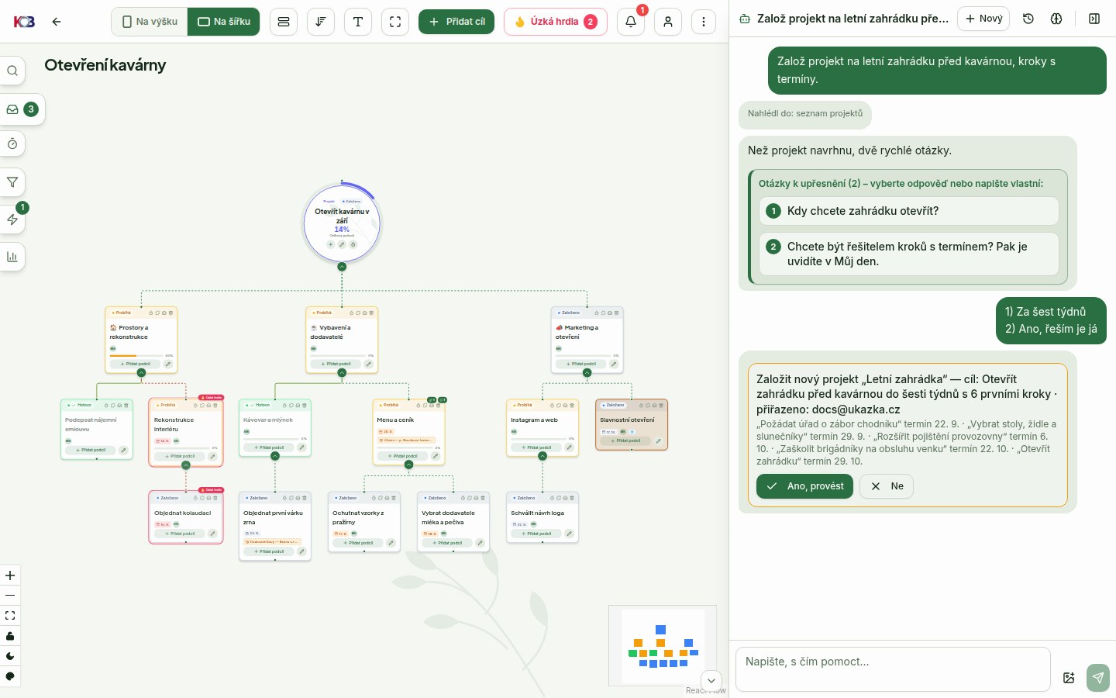Add subgoal to Objednat kolaudaci
This screenshot has width=1116, height=698.
180,534
